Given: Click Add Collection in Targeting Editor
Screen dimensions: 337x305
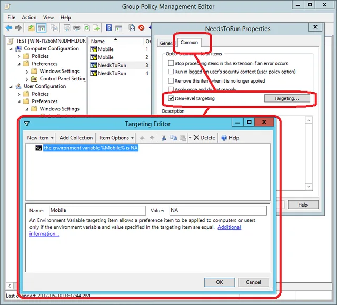Looking at the screenshot, I should pyautogui.click(x=76, y=138).
